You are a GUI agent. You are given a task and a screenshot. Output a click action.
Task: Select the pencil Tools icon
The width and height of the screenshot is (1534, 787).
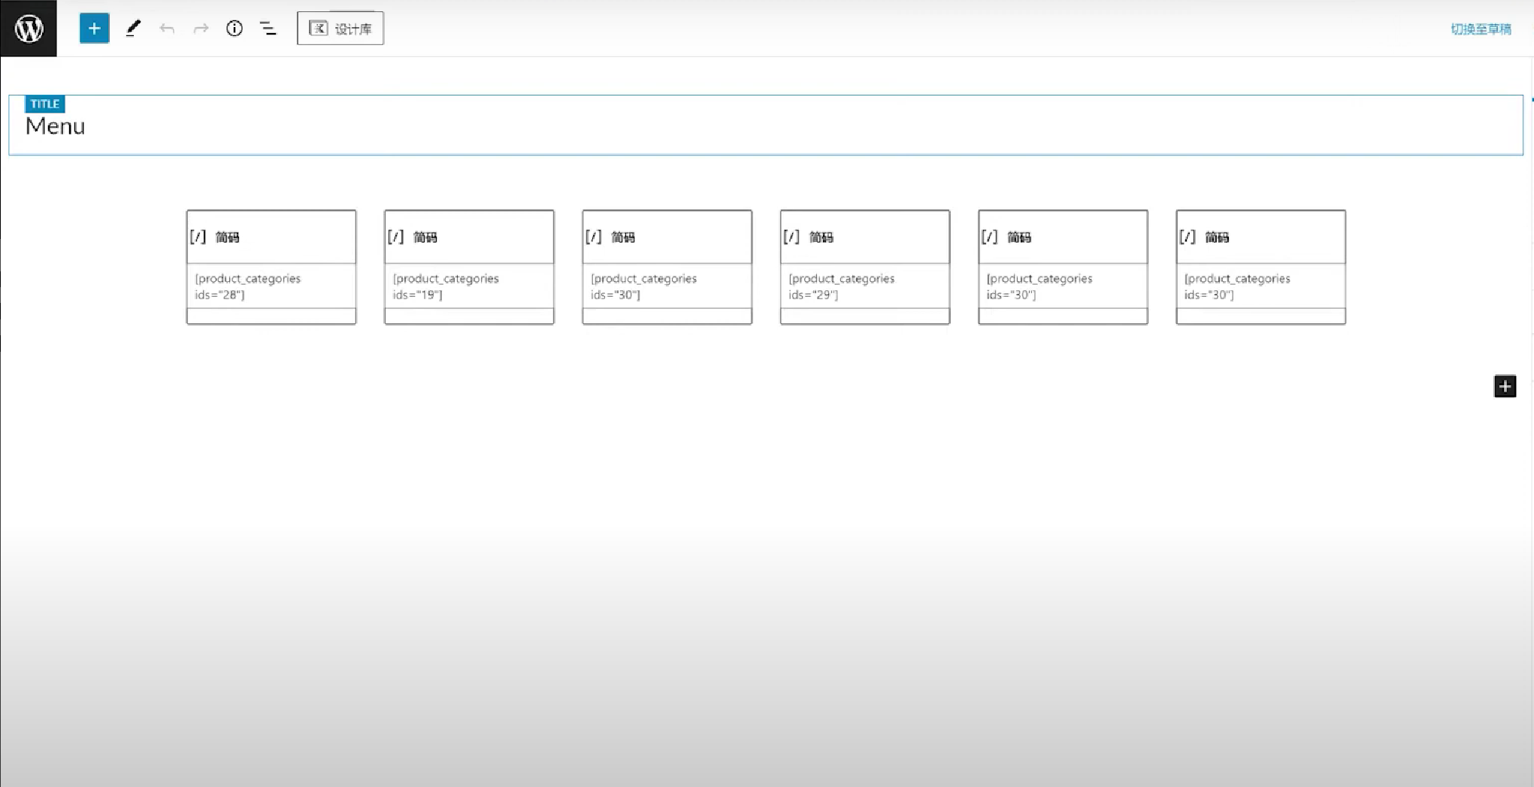(133, 29)
